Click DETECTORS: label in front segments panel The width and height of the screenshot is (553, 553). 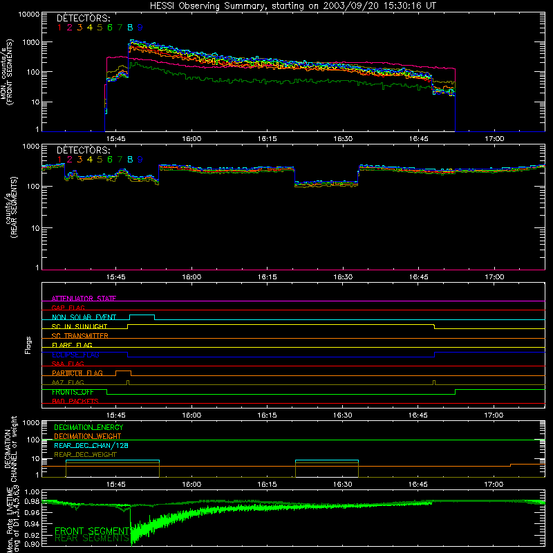83,18
